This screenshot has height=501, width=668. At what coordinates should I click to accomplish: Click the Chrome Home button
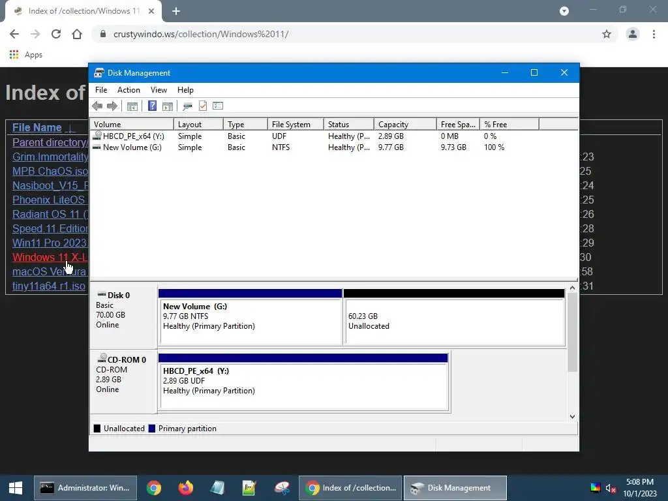[x=77, y=34]
